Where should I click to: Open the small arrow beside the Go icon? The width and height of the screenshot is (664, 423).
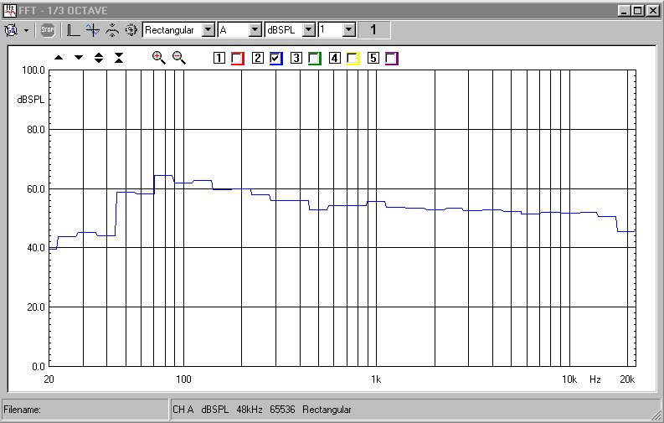click(26, 30)
